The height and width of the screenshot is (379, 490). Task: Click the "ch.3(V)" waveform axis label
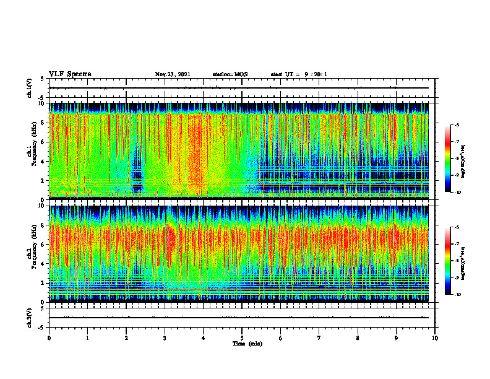(30, 318)
